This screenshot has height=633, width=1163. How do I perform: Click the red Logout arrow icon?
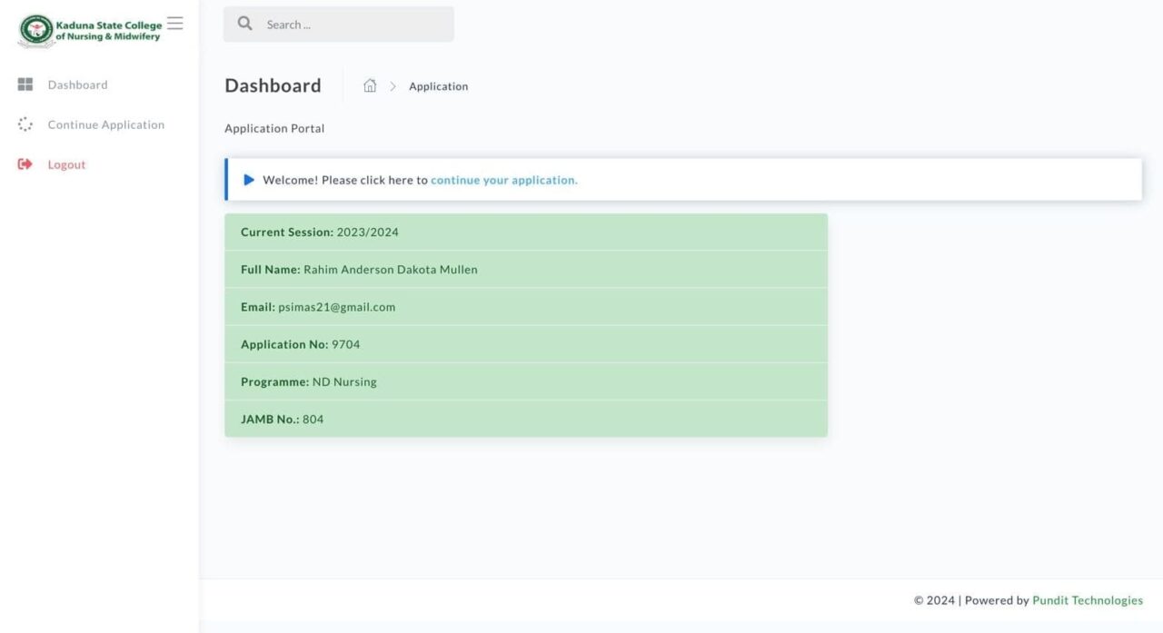[25, 164]
